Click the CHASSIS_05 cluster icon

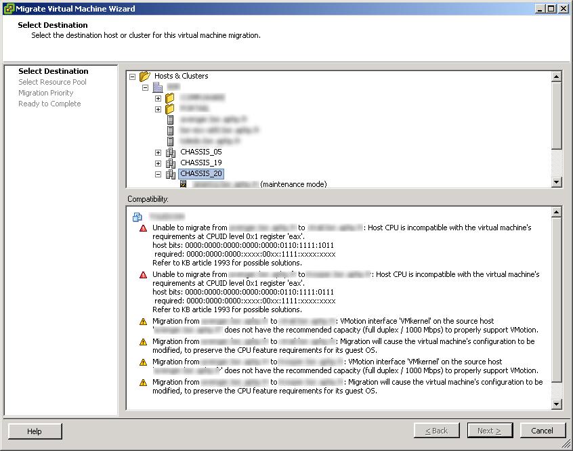pos(171,152)
